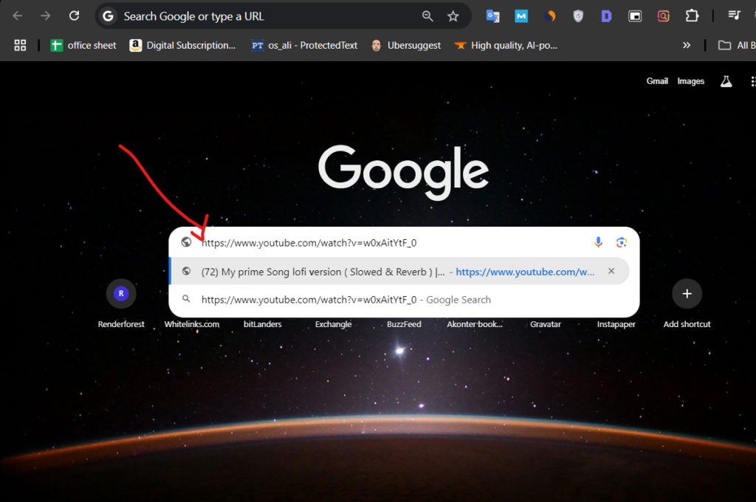Open the Google apps grid near Images
This screenshot has height=502, width=756.
(752, 81)
